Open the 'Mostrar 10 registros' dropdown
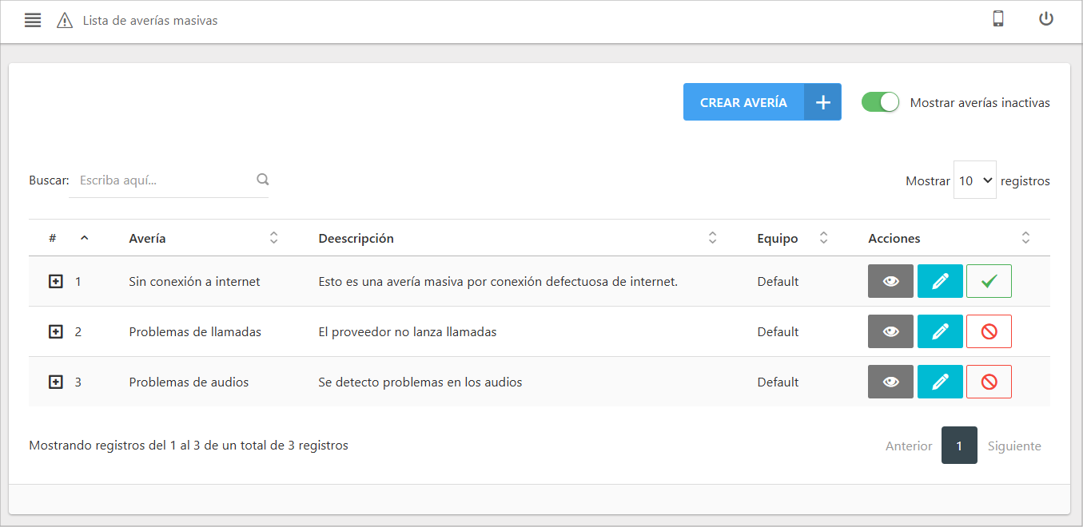Viewport: 1083px width, 527px height. tap(975, 180)
